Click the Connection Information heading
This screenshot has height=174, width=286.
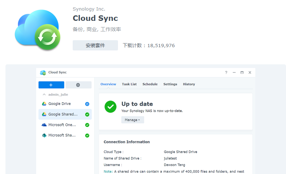[x=127, y=142]
